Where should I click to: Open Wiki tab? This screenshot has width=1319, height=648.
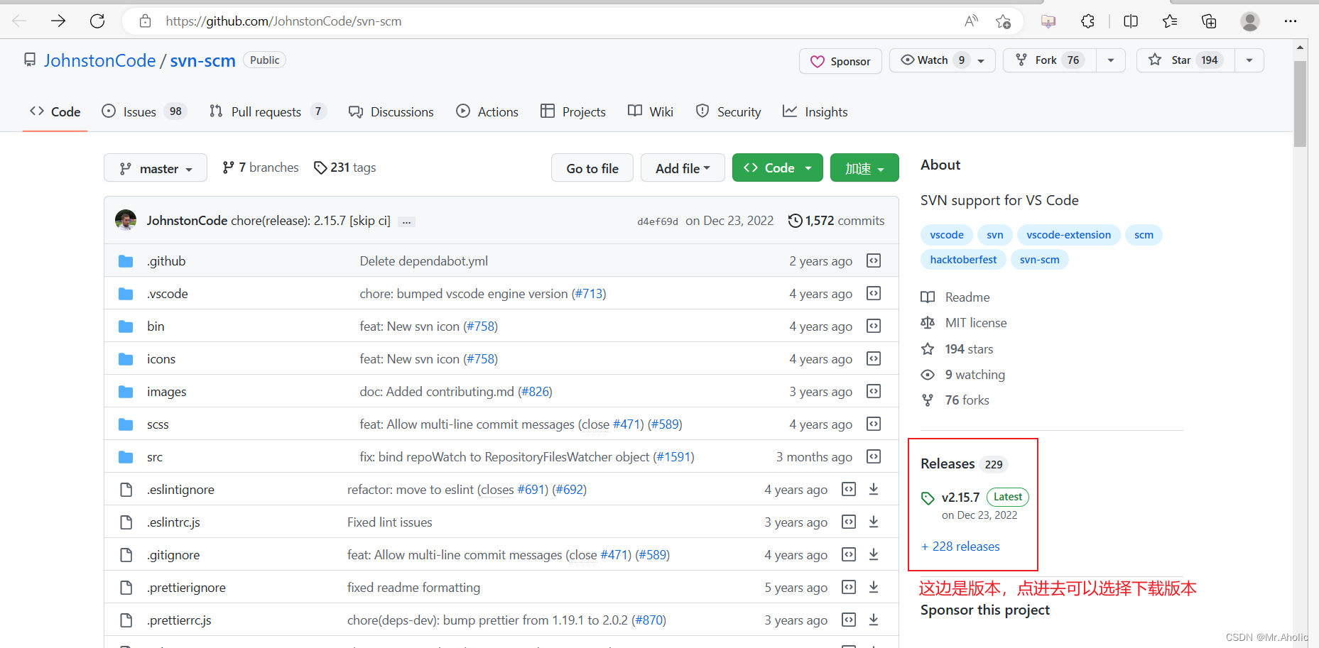tap(651, 111)
